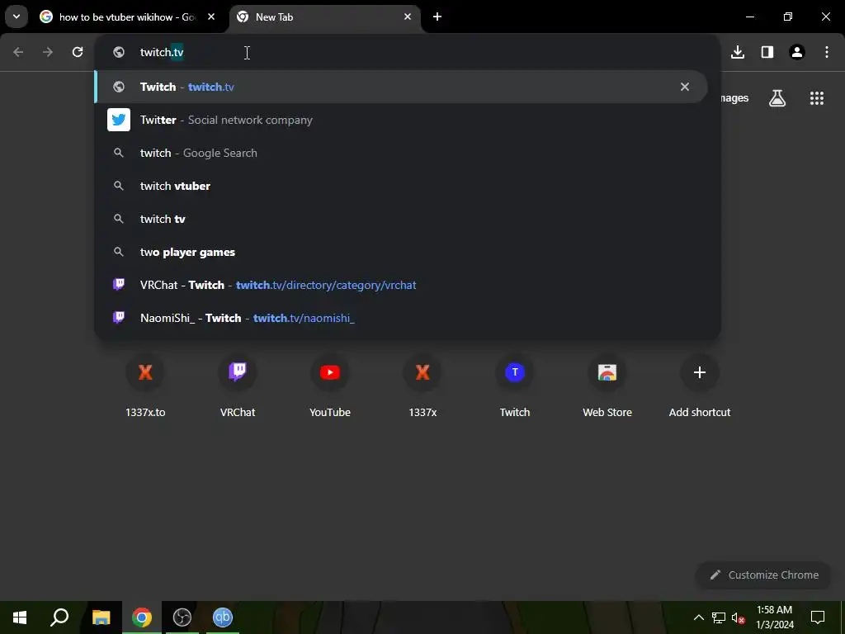Click the Customize Chrome button

763,575
